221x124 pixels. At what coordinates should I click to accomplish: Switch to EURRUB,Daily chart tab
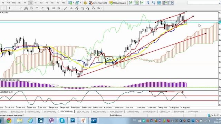(133, 112)
